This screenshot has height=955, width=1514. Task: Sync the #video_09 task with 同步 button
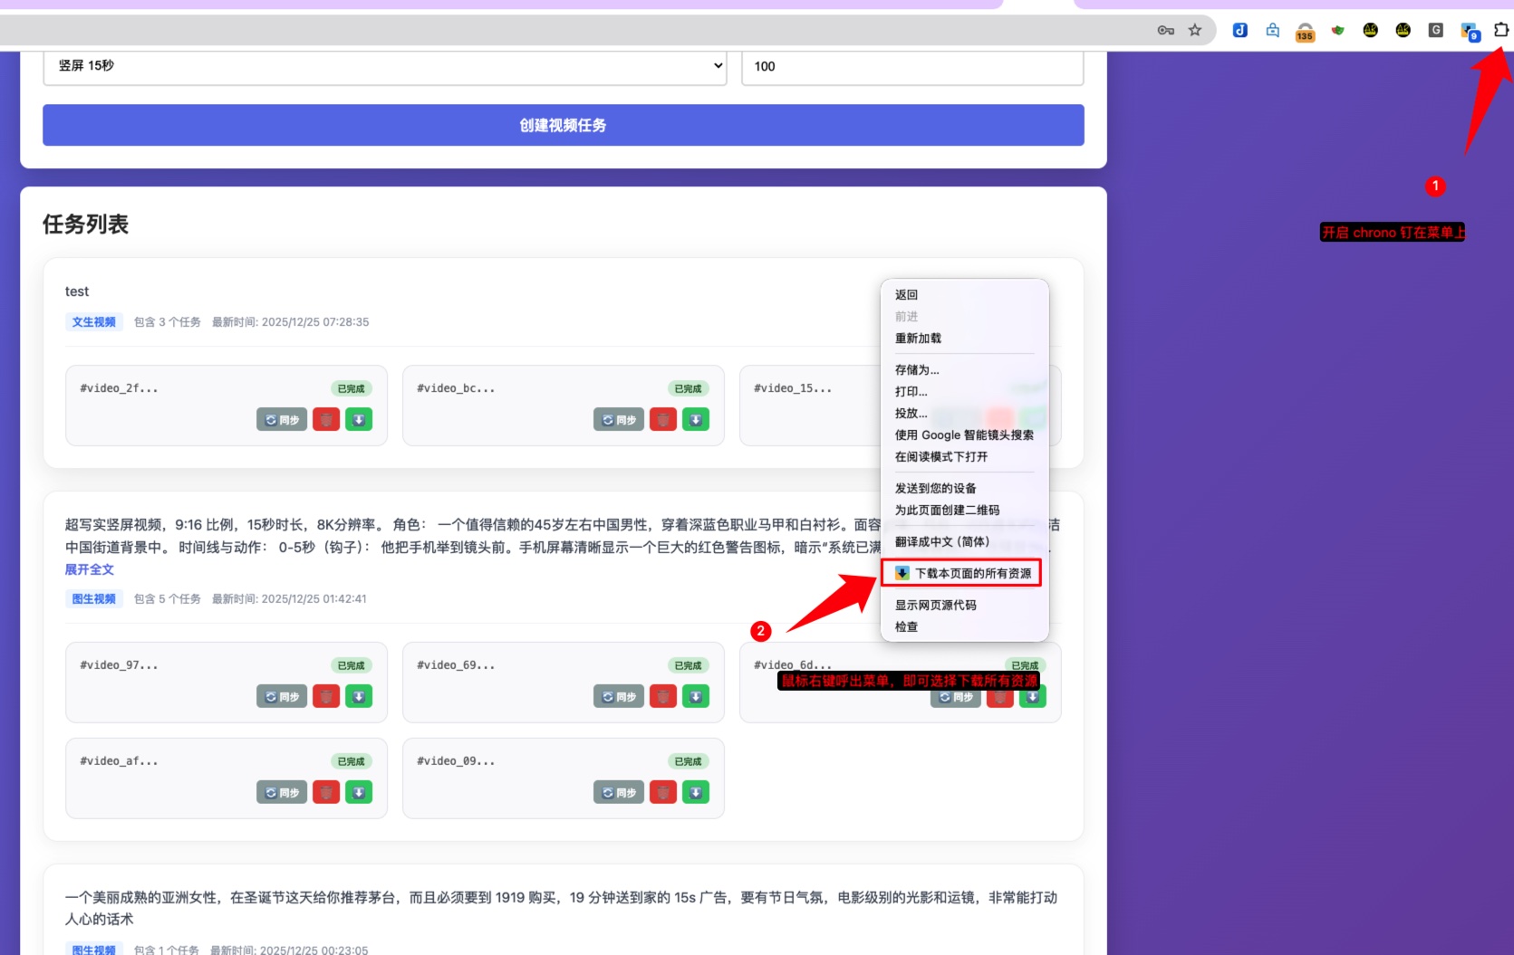click(x=619, y=793)
